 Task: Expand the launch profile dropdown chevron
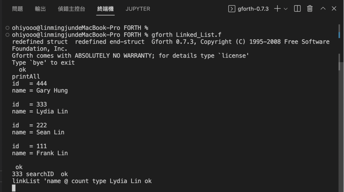(286, 9)
